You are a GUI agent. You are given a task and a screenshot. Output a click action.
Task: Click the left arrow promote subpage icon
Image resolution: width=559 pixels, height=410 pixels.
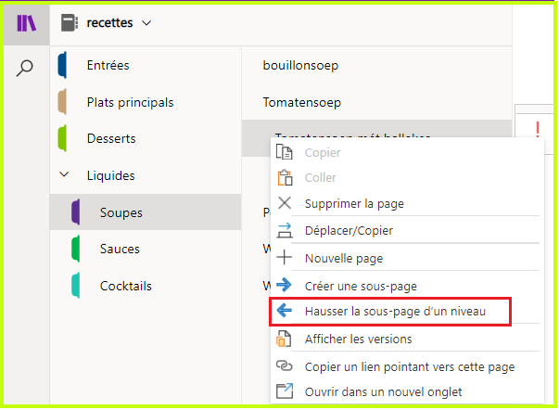(285, 311)
